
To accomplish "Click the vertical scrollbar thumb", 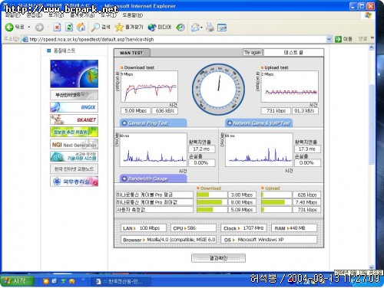I will pyautogui.click(x=372, y=124).
